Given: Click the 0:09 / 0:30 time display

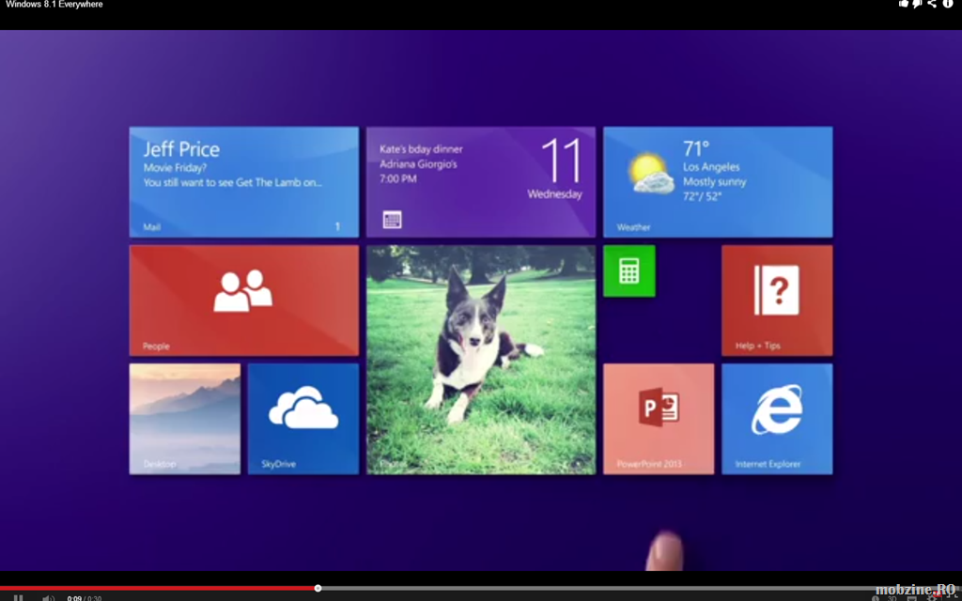Looking at the screenshot, I should (85, 598).
